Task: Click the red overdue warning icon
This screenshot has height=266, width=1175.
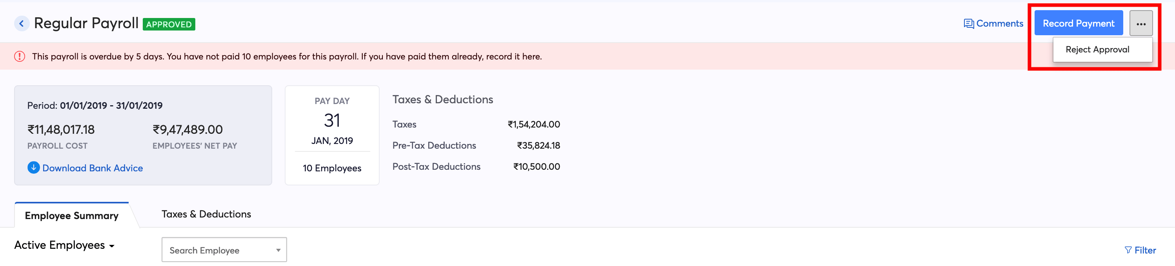Action: point(20,56)
